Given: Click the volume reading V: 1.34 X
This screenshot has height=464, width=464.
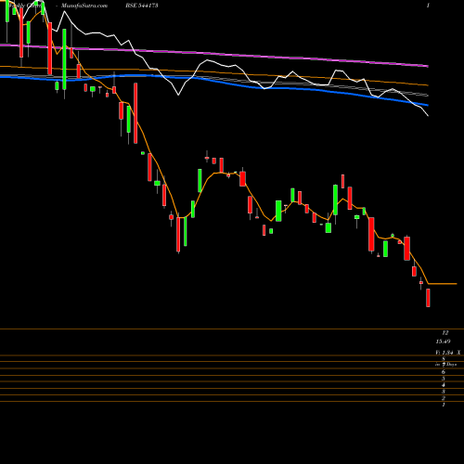Looking at the screenshot, I should [448, 353].
